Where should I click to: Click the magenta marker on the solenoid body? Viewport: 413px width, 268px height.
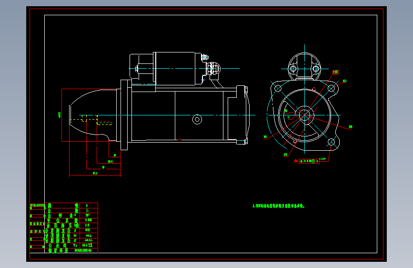coord(203,80)
